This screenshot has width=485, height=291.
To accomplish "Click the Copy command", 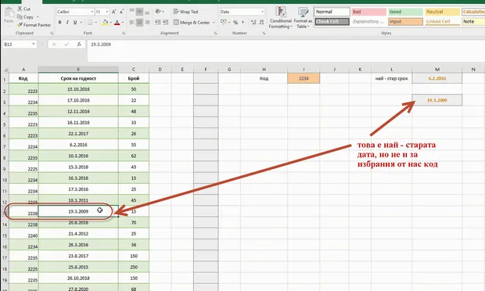I will point(25,17).
